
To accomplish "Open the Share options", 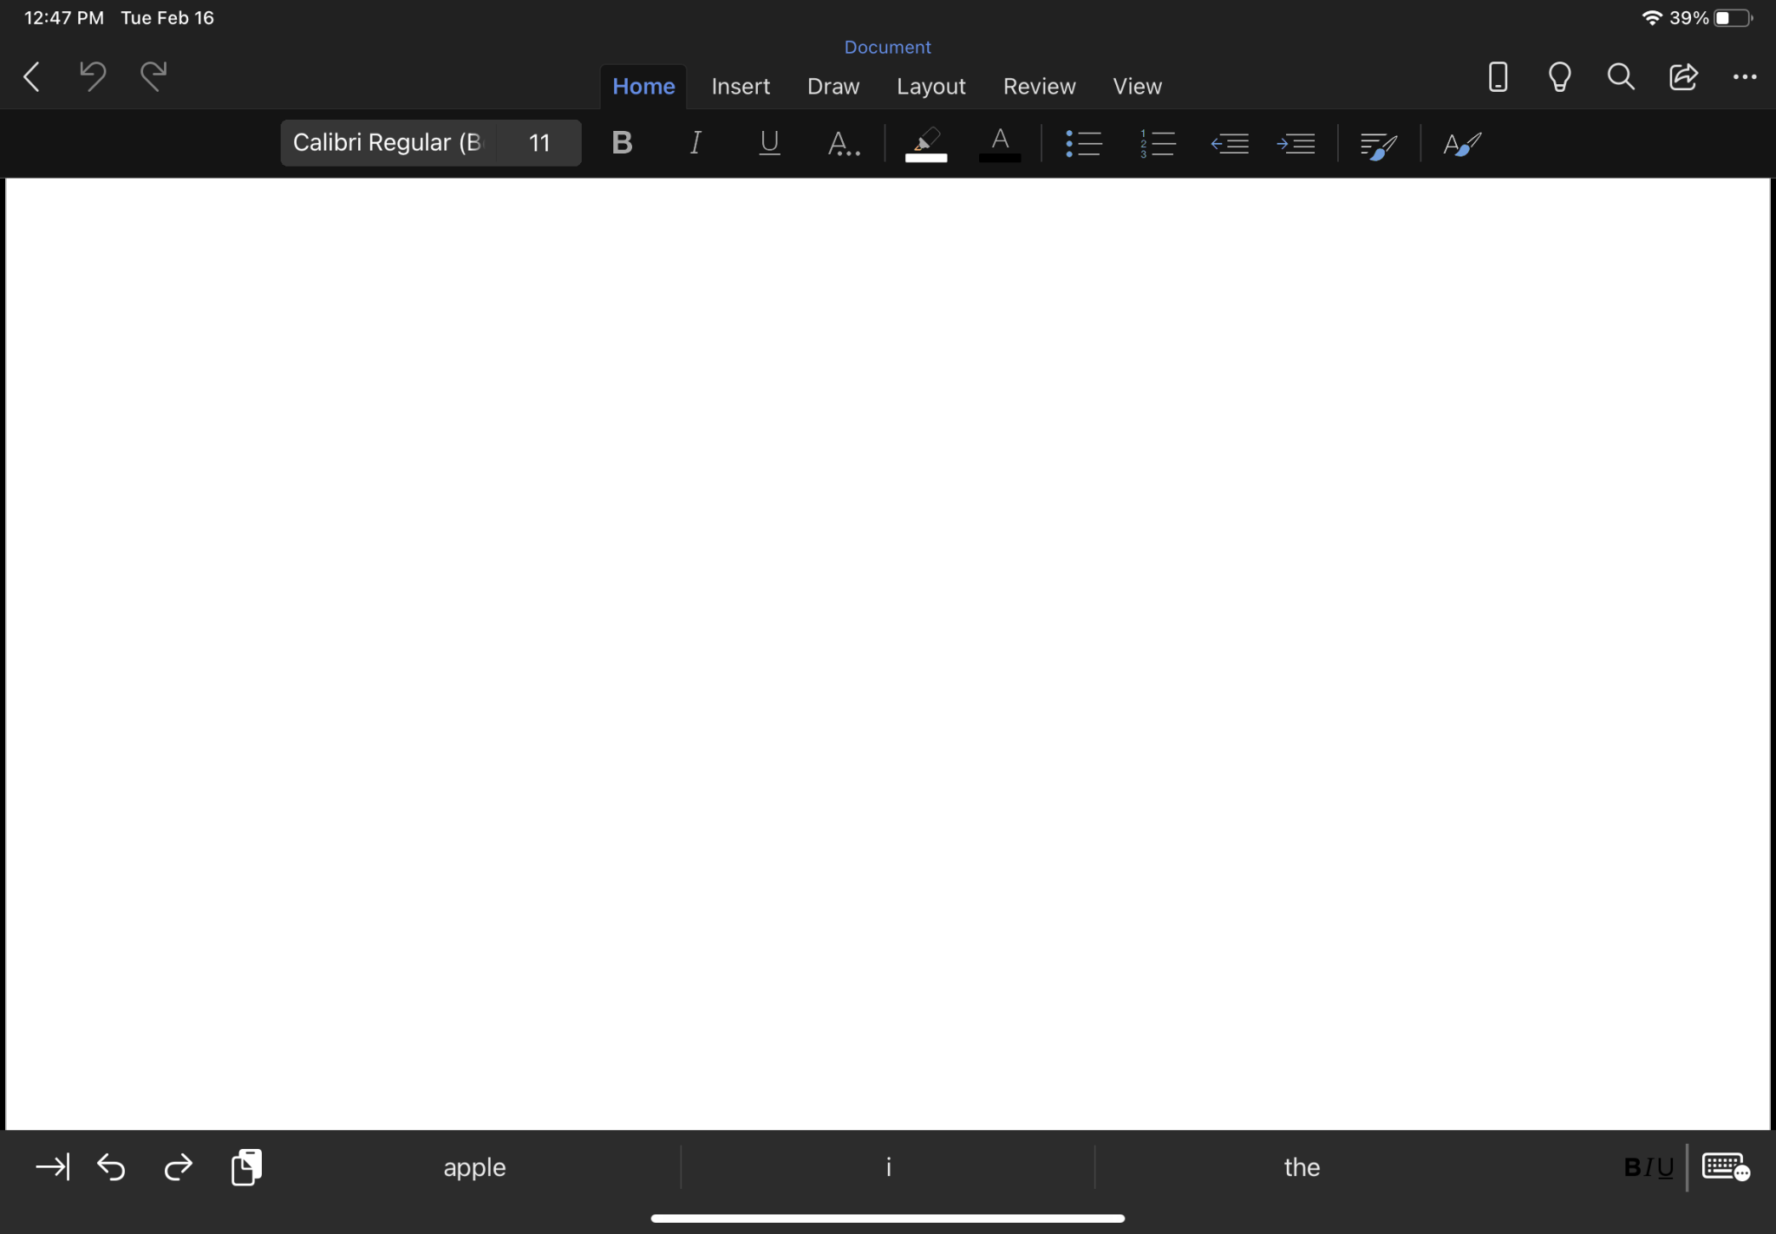I will (1682, 77).
